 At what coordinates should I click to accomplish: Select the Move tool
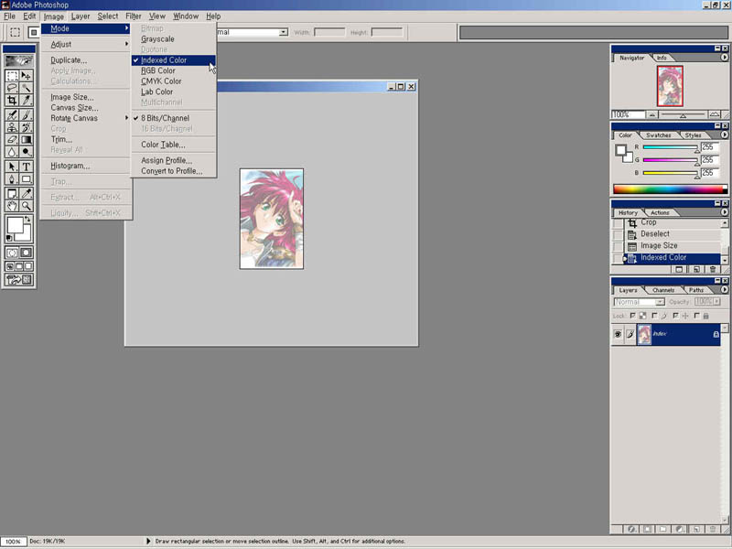tap(27, 75)
